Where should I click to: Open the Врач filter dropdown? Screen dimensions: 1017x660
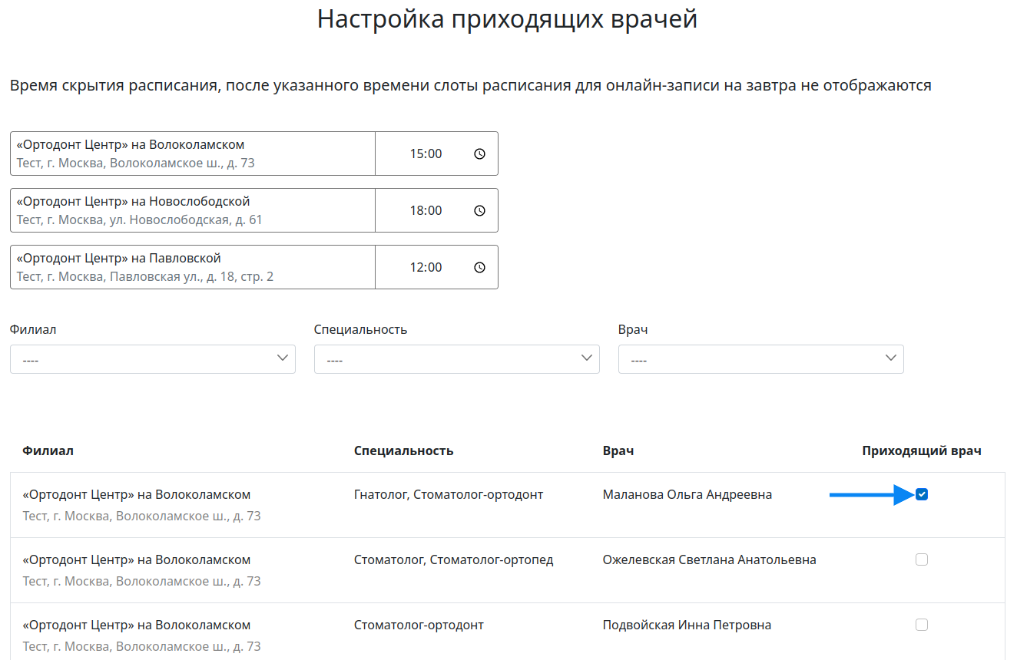[761, 359]
